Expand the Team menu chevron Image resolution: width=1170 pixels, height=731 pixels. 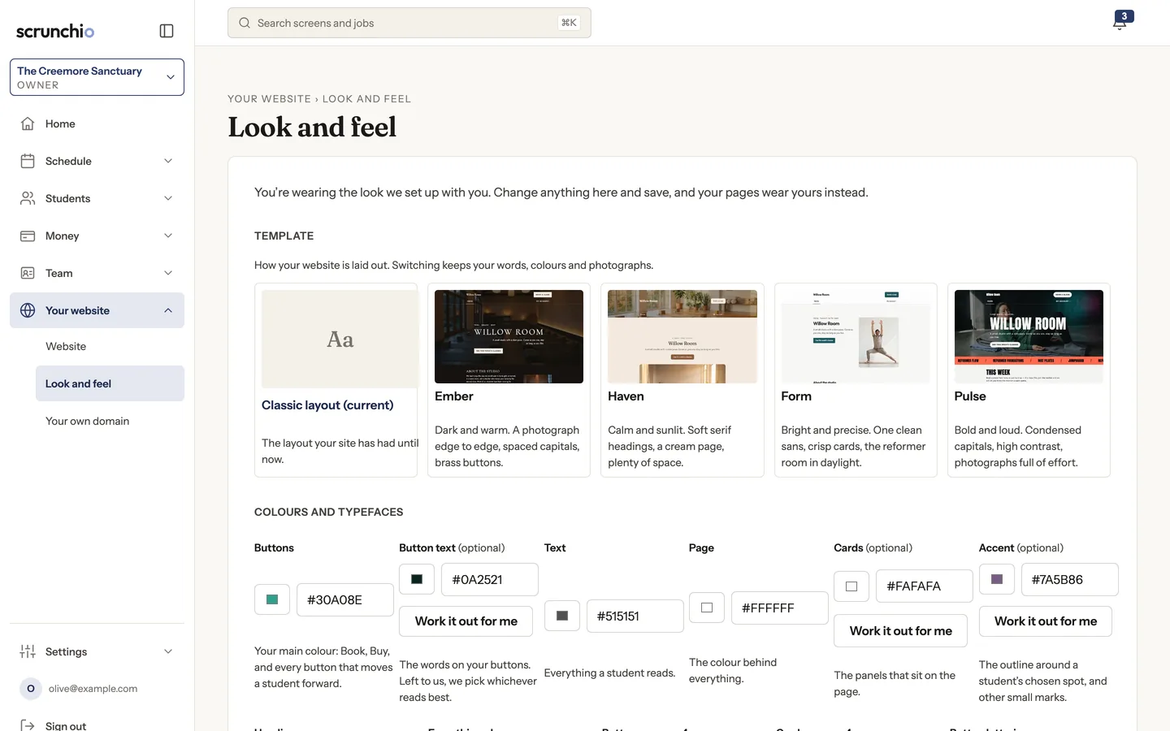pos(168,273)
